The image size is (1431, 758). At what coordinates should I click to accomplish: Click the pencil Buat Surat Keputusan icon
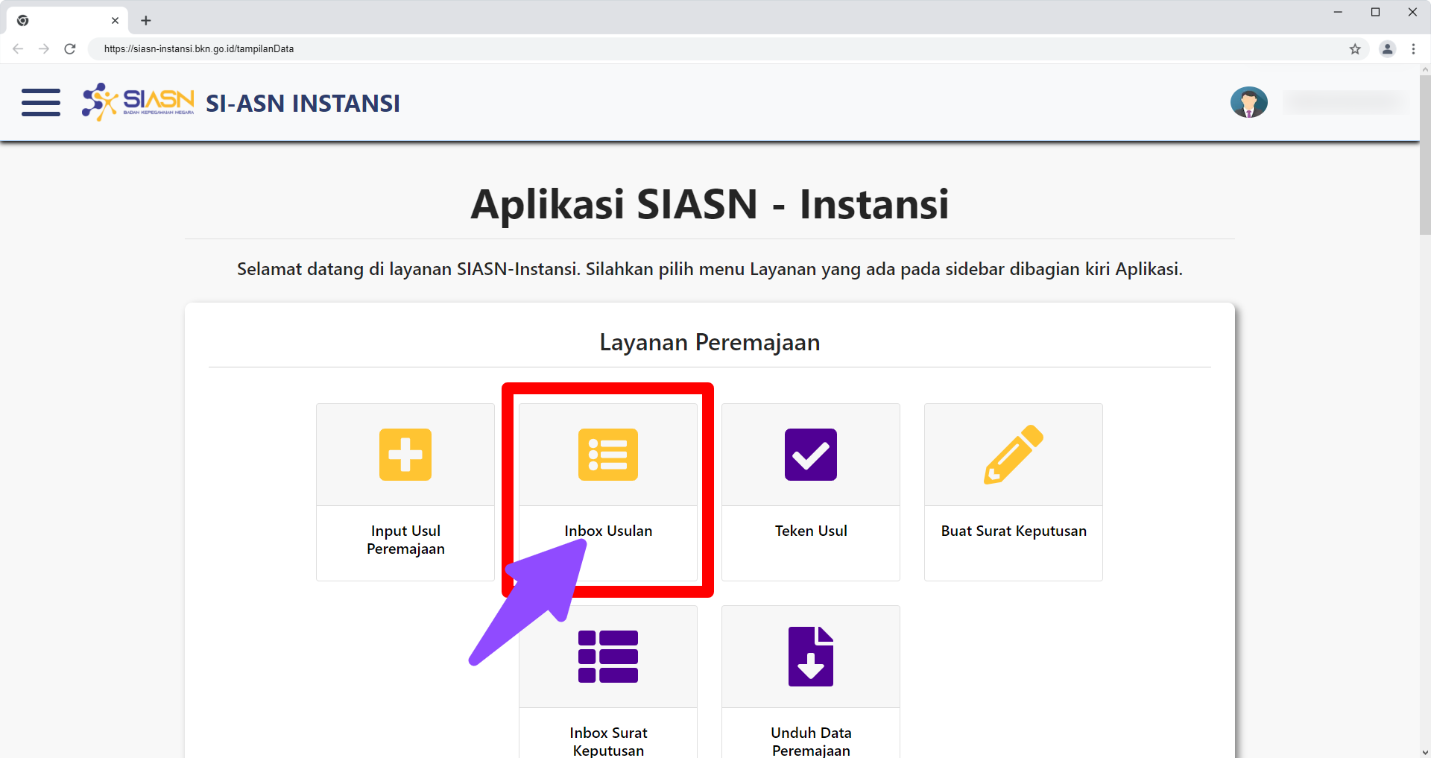1014,455
